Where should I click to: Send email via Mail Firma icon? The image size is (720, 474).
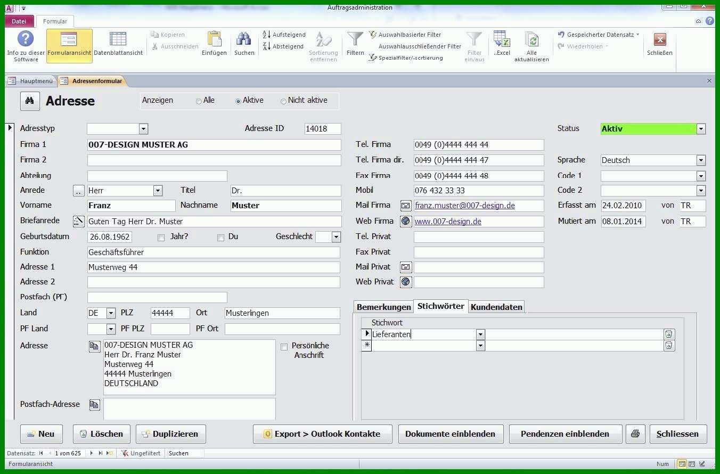[x=406, y=206]
